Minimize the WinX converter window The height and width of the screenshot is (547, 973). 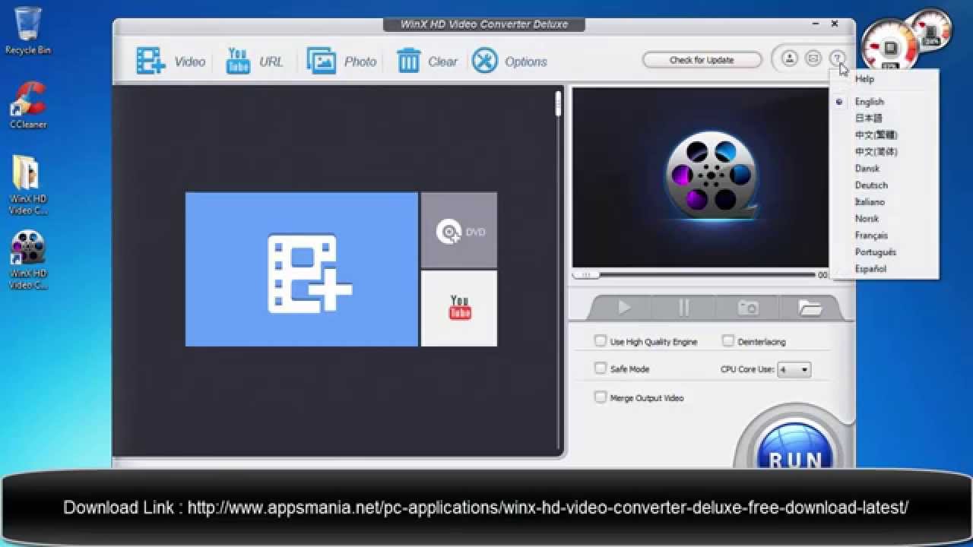[x=815, y=24]
